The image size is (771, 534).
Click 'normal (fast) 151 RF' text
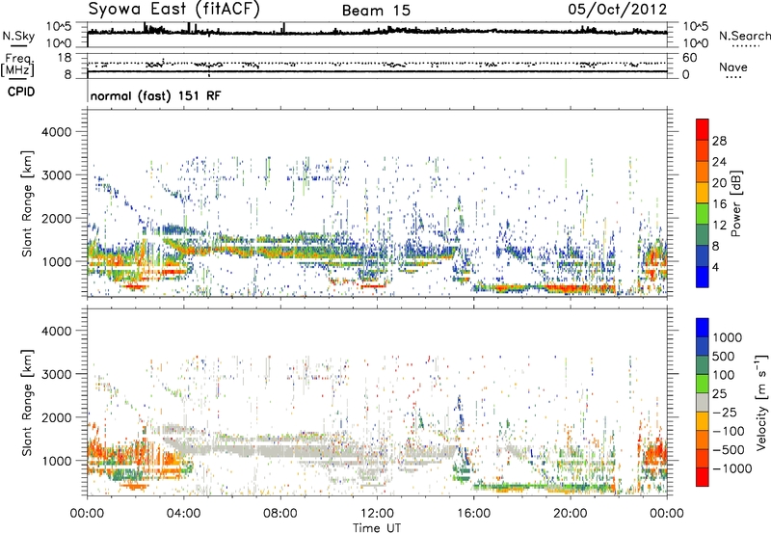pyautogui.click(x=155, y=95)
